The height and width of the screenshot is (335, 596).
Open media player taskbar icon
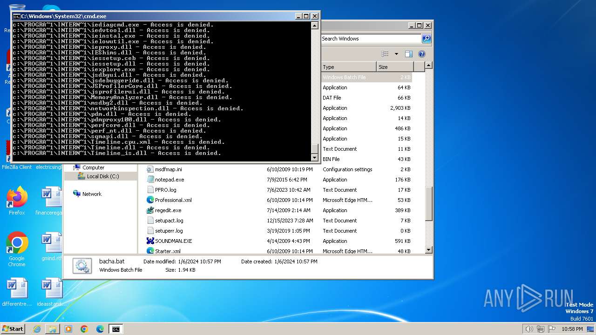pyautogui.click(x=68, y=329)
